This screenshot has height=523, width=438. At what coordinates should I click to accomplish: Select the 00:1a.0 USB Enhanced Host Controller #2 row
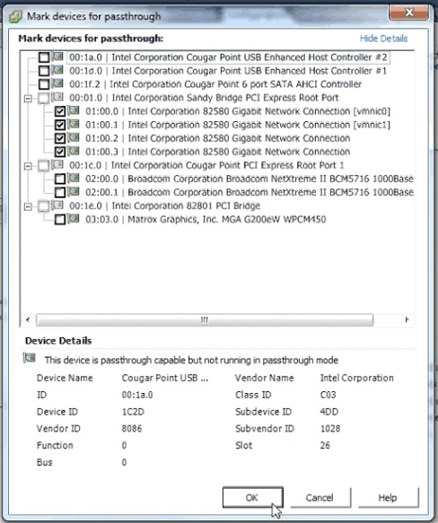point(228,57)
